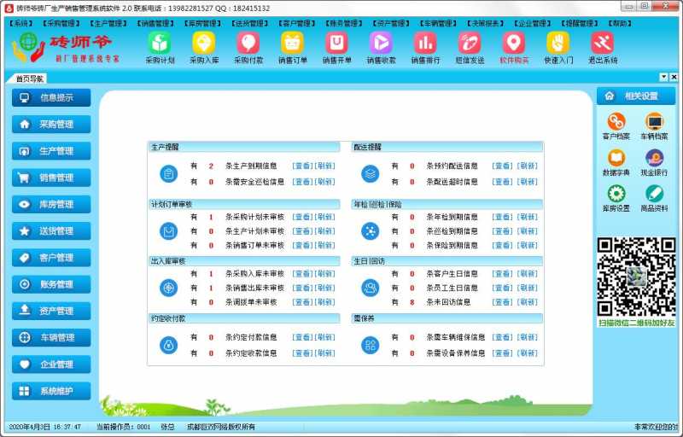Click the 退出系统 icon

click(x=602, y=46)
